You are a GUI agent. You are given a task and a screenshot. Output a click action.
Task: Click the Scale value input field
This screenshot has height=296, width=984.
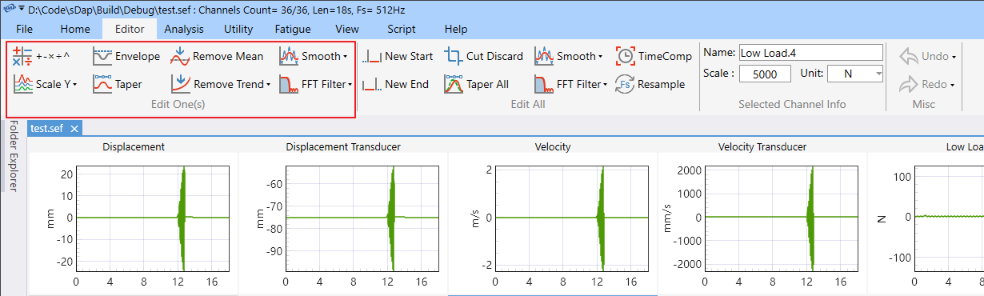pos(766,74)
